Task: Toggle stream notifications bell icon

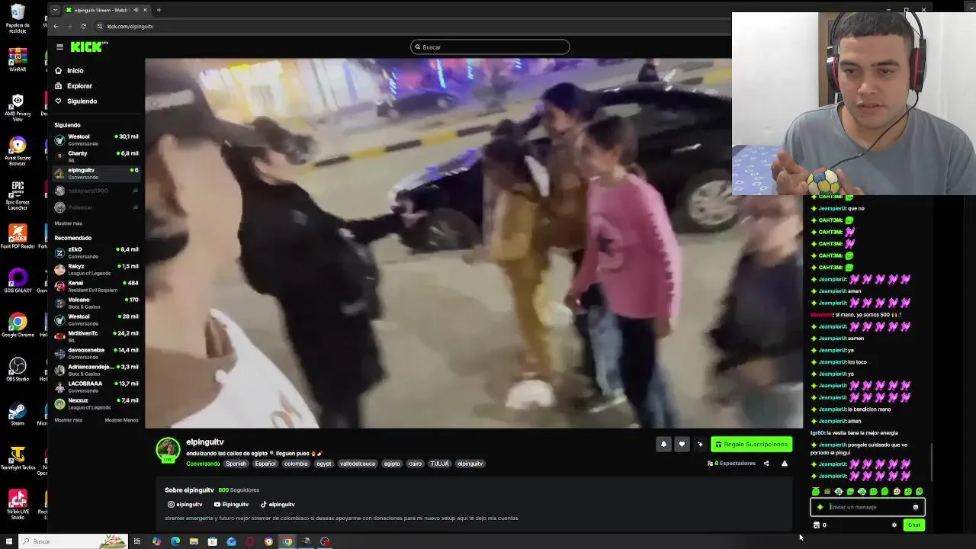Action: [x=663, y=445]
